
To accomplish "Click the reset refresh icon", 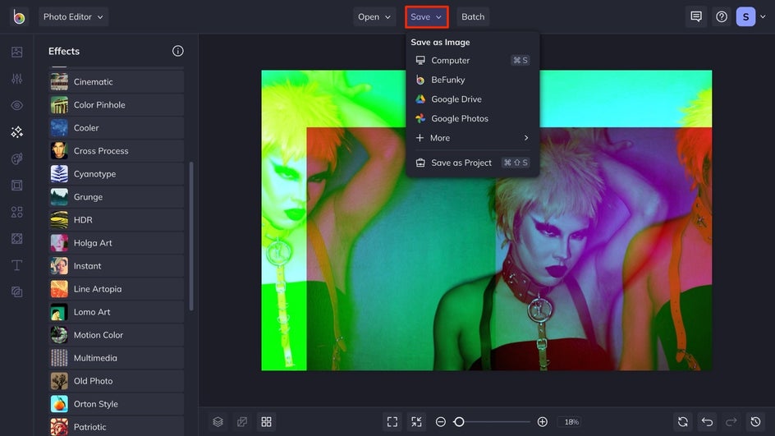I will click(x=683, y=422).
